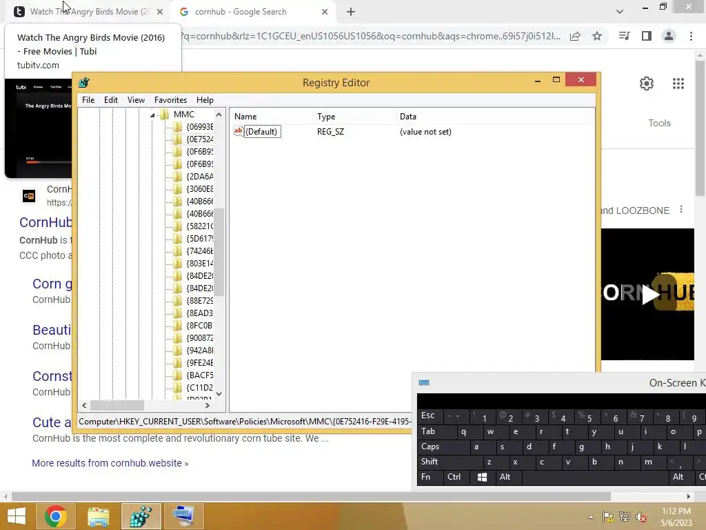Open more options next to LOOZBONE
706x530 pixels.
[681, 210]
